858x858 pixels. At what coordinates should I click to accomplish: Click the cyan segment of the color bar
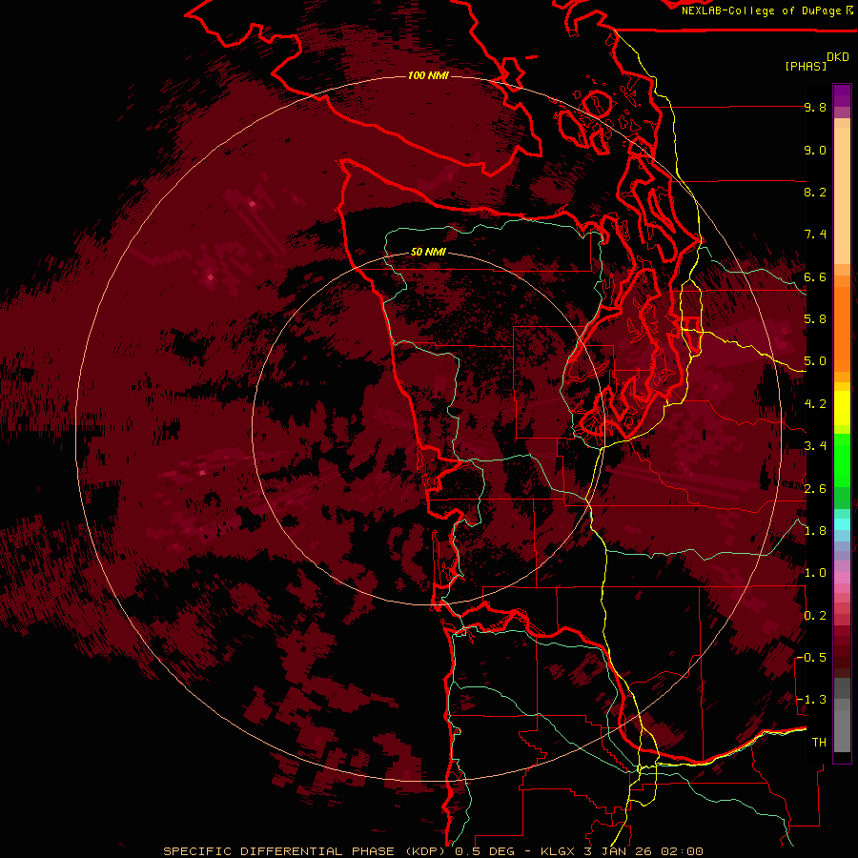click(x=842, y=523)
